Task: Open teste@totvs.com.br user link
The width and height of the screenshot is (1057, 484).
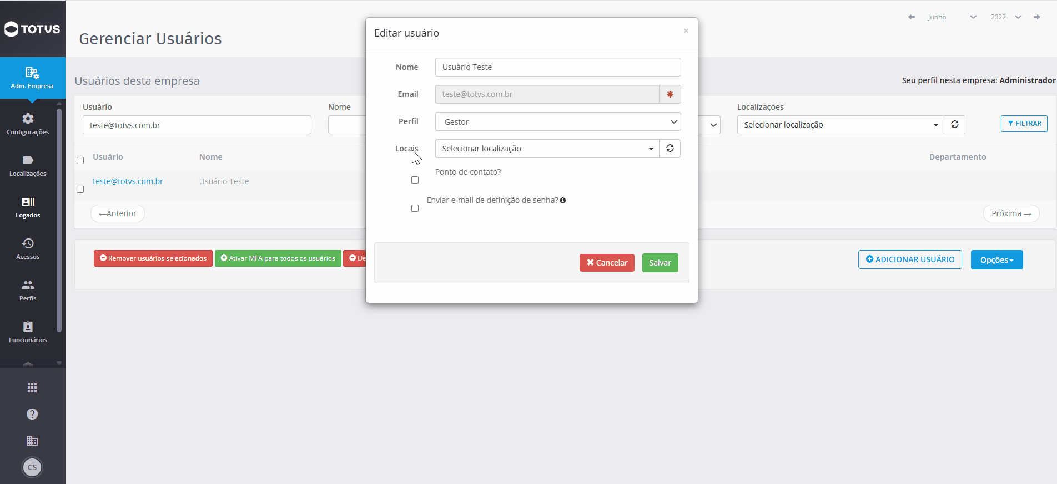Action: click(x=128, y=181)
